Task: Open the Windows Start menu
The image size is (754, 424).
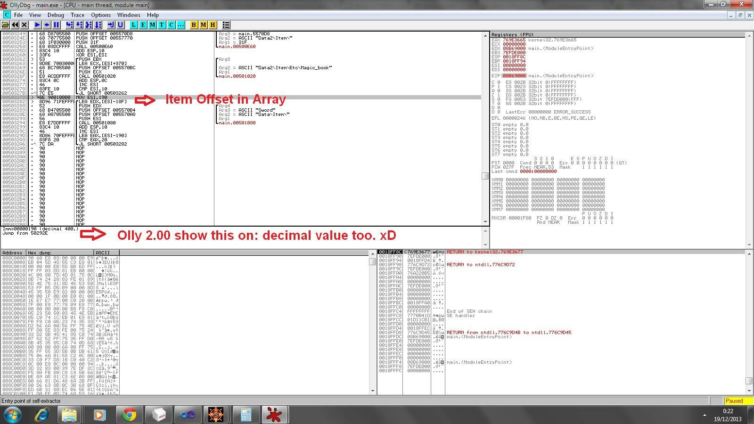Action: pos(13,415)
